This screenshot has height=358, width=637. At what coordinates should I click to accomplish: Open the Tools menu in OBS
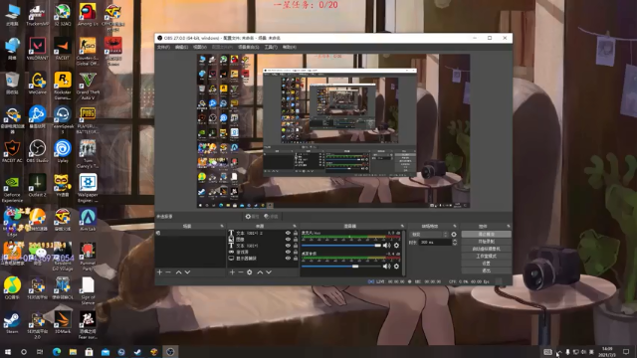271,47
